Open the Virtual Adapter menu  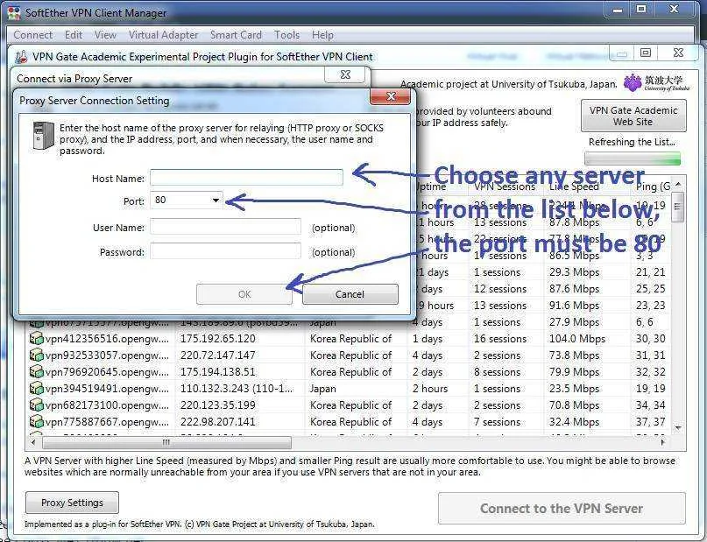coord(163,35)
